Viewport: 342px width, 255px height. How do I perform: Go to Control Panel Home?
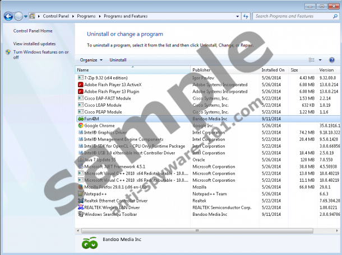click(33, 31)
